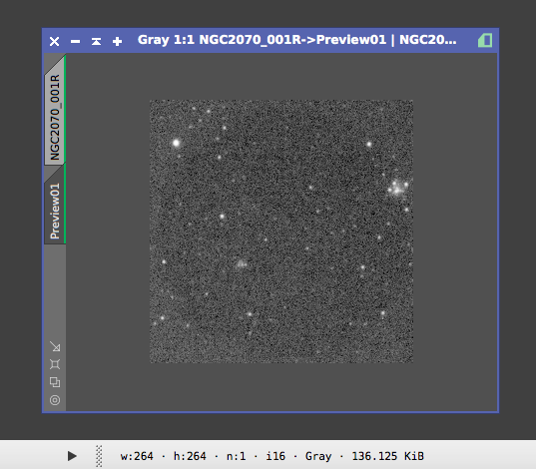The width and height of the screenshot is (536, 469).
Task: Click the w:264 width readout
Action: (137, 456)
